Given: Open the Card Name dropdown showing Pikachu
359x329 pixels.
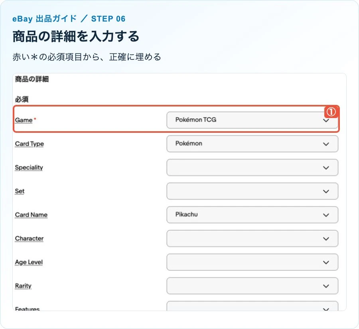Looking at the screenshot, I should tap(252, 215).
